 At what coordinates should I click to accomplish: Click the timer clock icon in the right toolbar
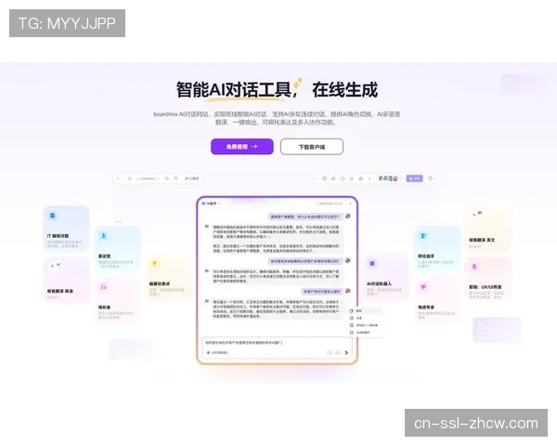coord(324,178)
